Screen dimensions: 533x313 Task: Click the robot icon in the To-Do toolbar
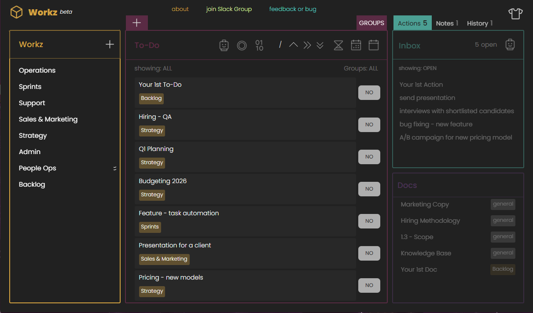tap(224, 45)
